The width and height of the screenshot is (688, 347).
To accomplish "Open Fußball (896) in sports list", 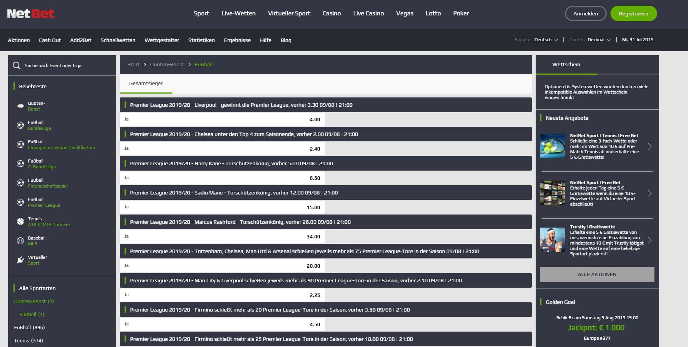I will coord(29,327).
